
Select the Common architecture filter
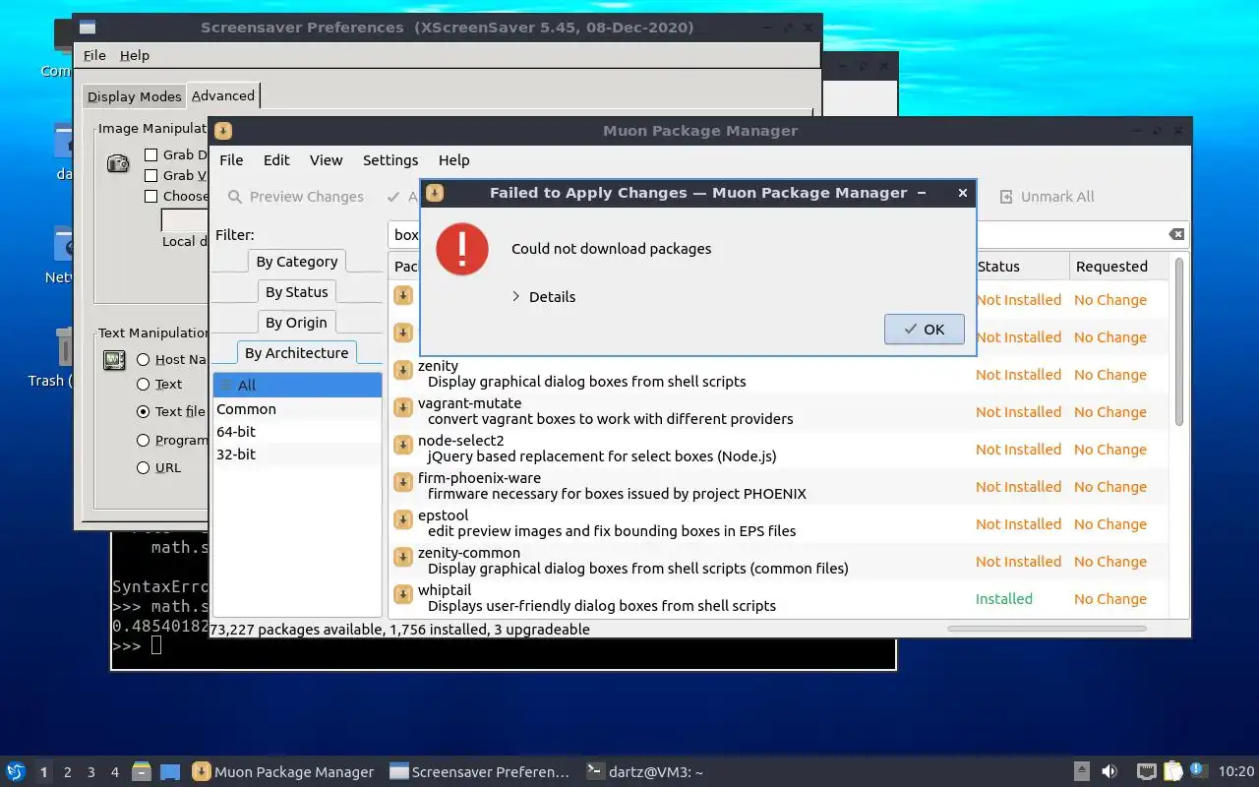point(297,409)
